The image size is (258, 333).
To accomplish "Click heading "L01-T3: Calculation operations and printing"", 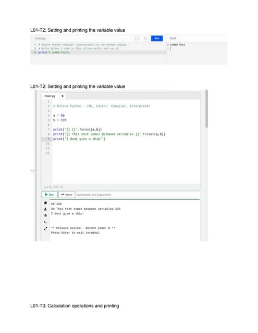I will 75,305.
